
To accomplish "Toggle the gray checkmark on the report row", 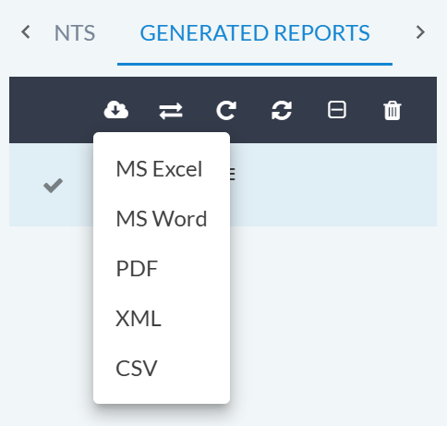I will 53,186.
